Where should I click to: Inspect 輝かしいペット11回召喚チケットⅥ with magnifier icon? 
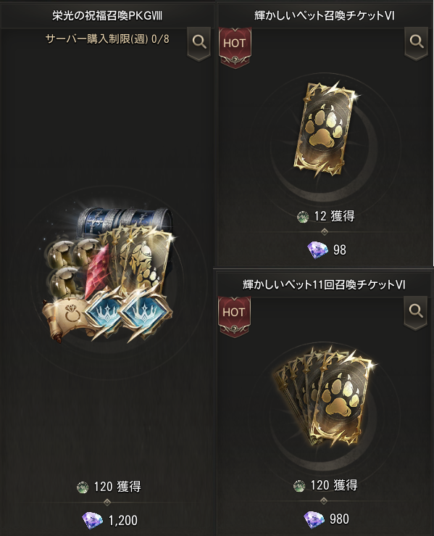coord(416,311)
